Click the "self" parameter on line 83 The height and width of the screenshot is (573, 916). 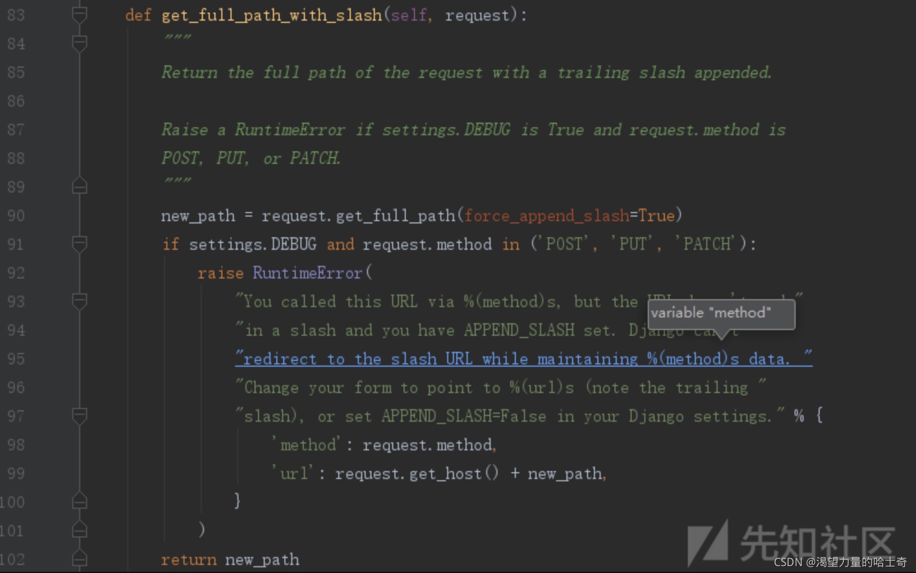pos(409,15)
